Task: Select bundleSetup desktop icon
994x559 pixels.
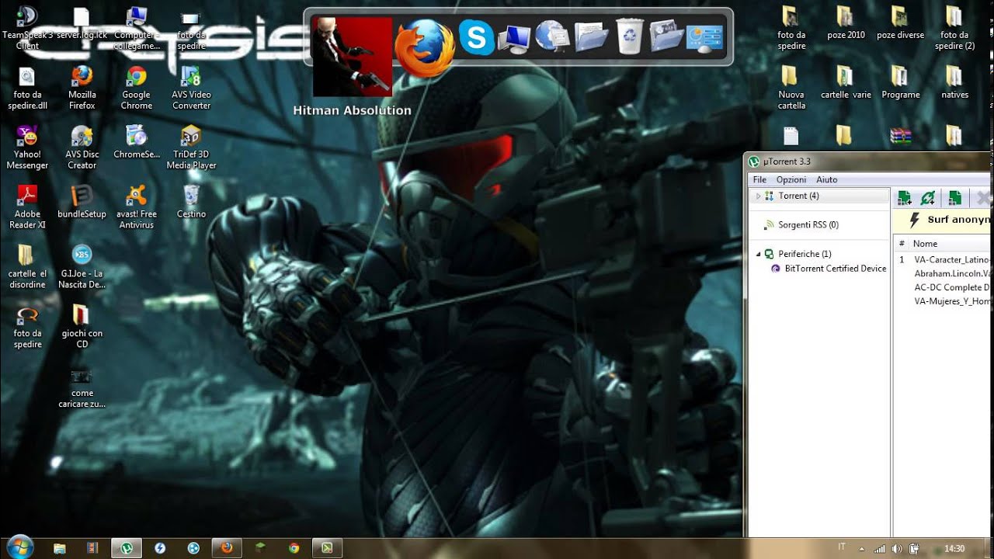Action: [82, 202]
